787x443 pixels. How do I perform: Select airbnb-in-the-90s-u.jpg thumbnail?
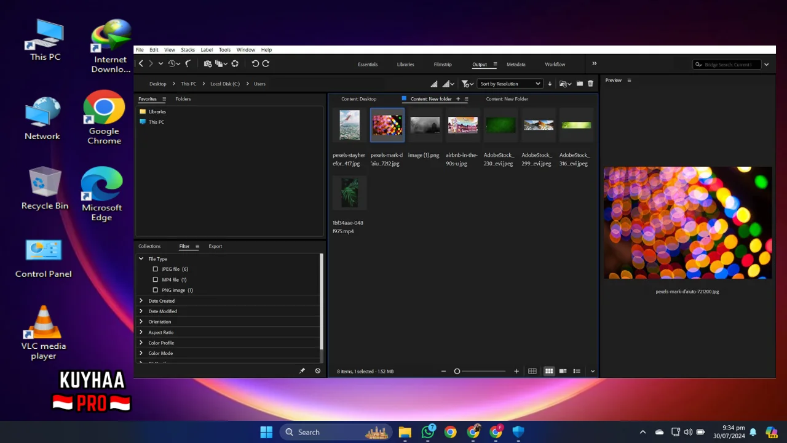click(462, 126)
